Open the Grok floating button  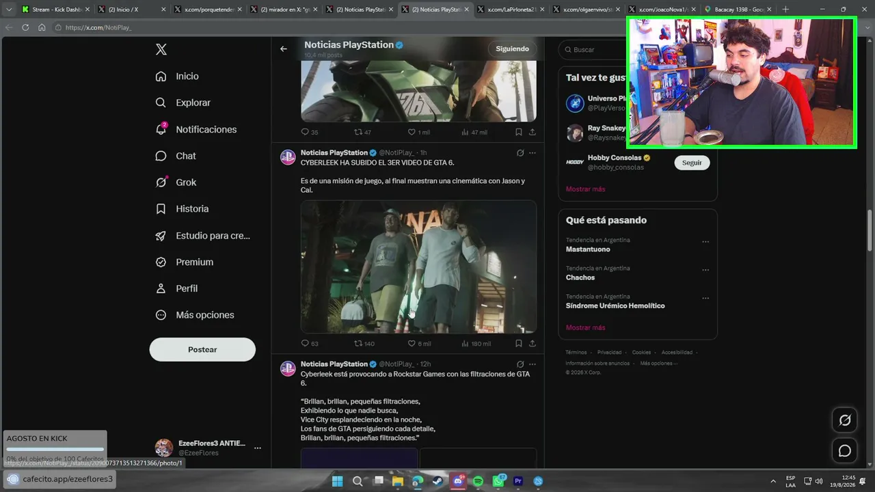845,420
